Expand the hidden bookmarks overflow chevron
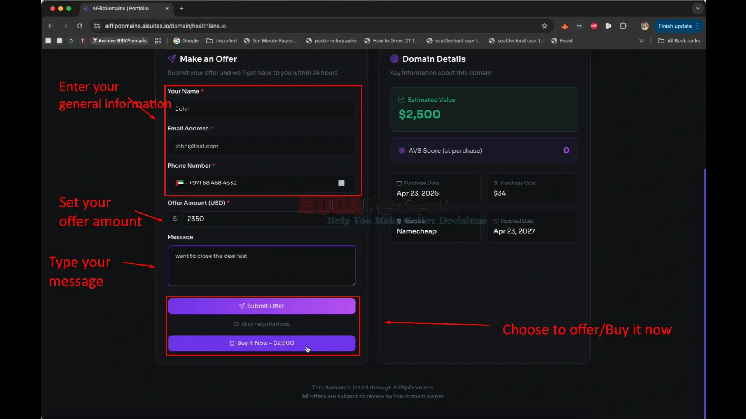This screenshot has height=419, width=746. pos(641,41)
